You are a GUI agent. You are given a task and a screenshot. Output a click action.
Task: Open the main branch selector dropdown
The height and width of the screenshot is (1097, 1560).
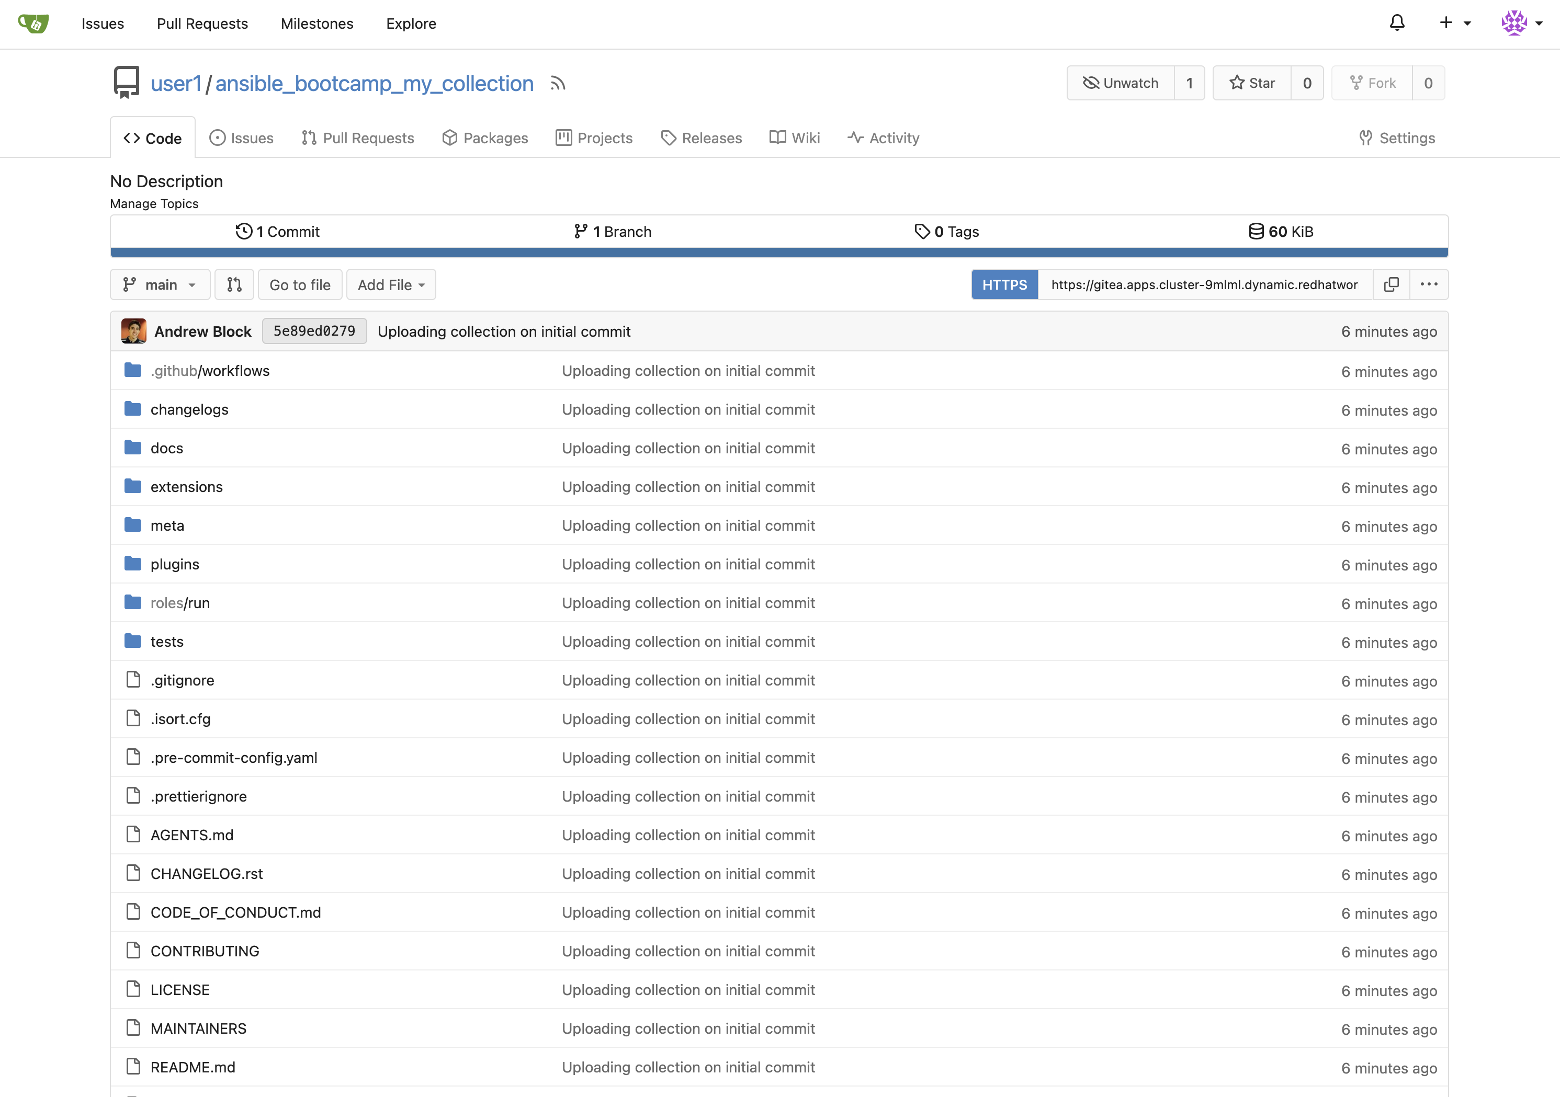click(x=161, y=284)
